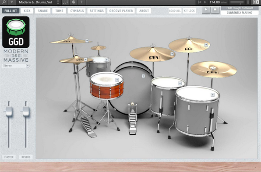
Task: Click the skip-to-start transport icon beside tempo
Action: point(199,2)
